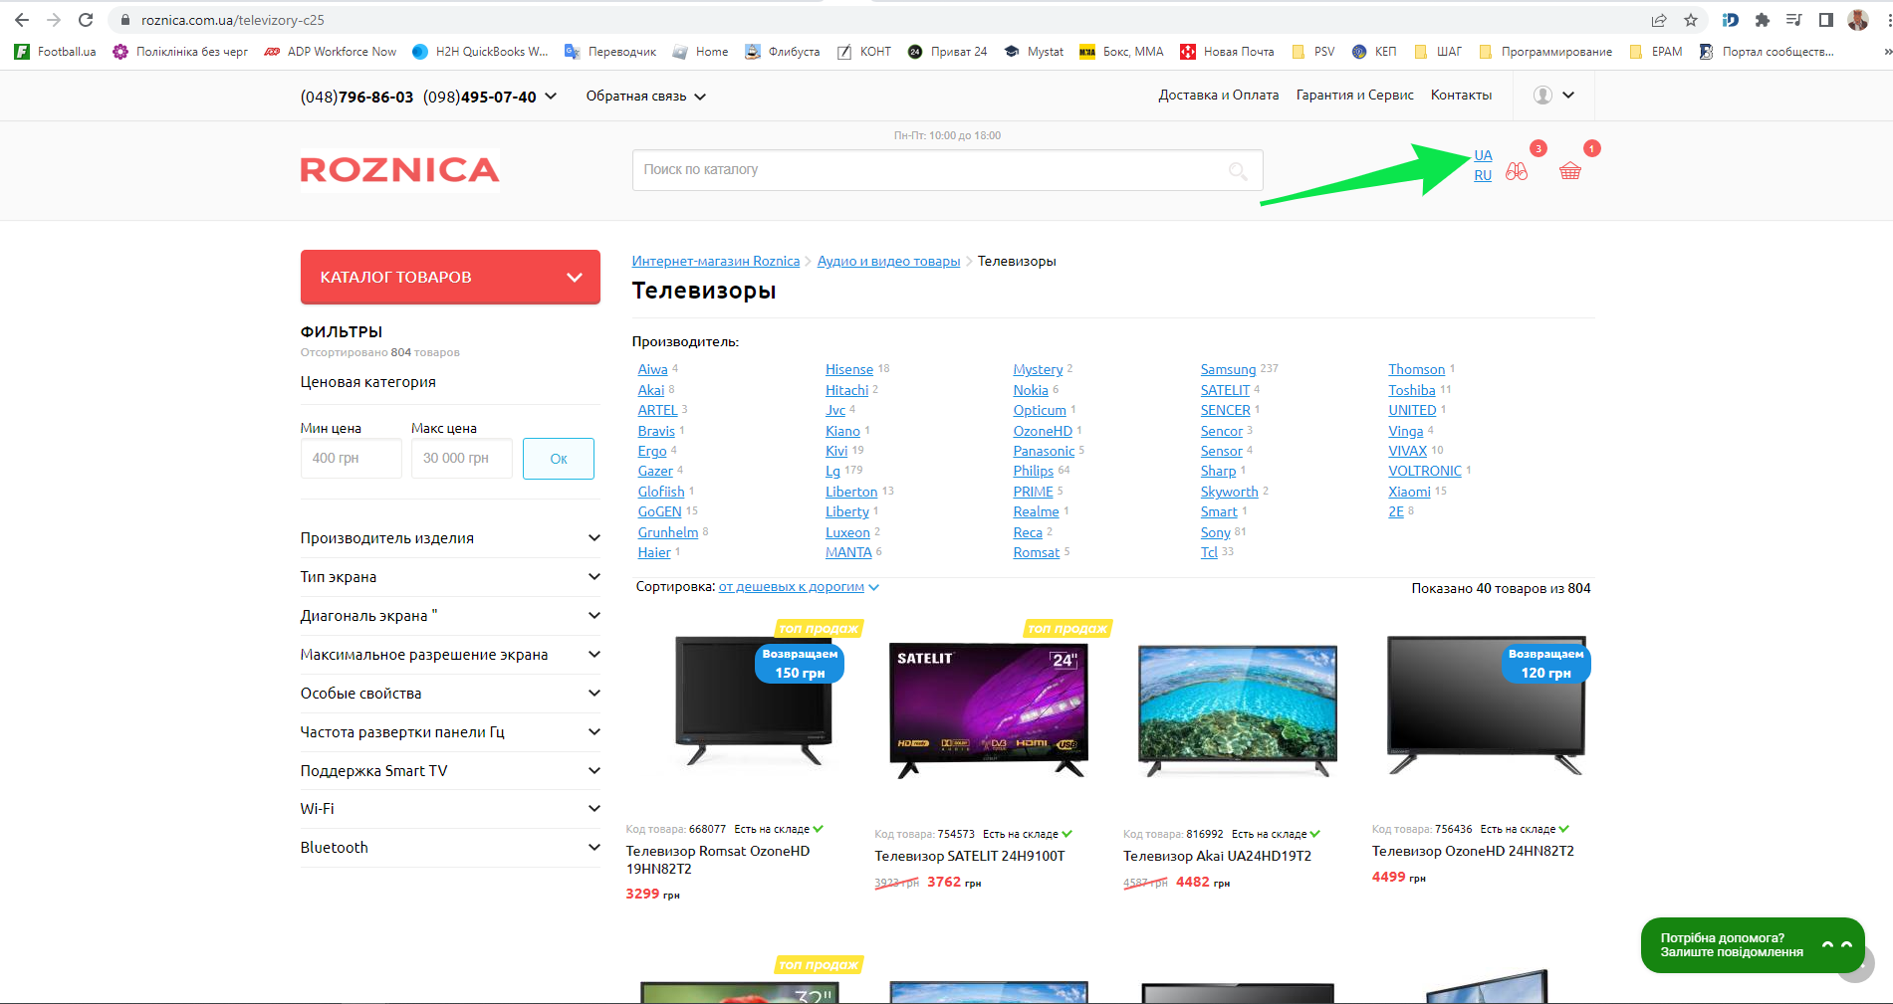Screen dimensions: 1893x1004
Task: Click the search magnifier icon
Action: pos(1238,171)
